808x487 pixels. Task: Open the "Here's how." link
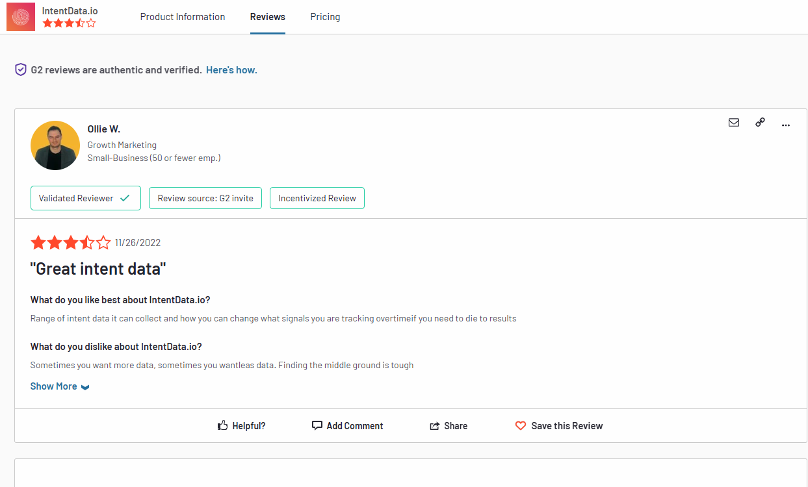pos(231,70)
